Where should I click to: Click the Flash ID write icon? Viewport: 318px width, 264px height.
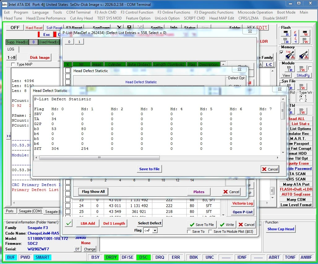tap(305, 40)
